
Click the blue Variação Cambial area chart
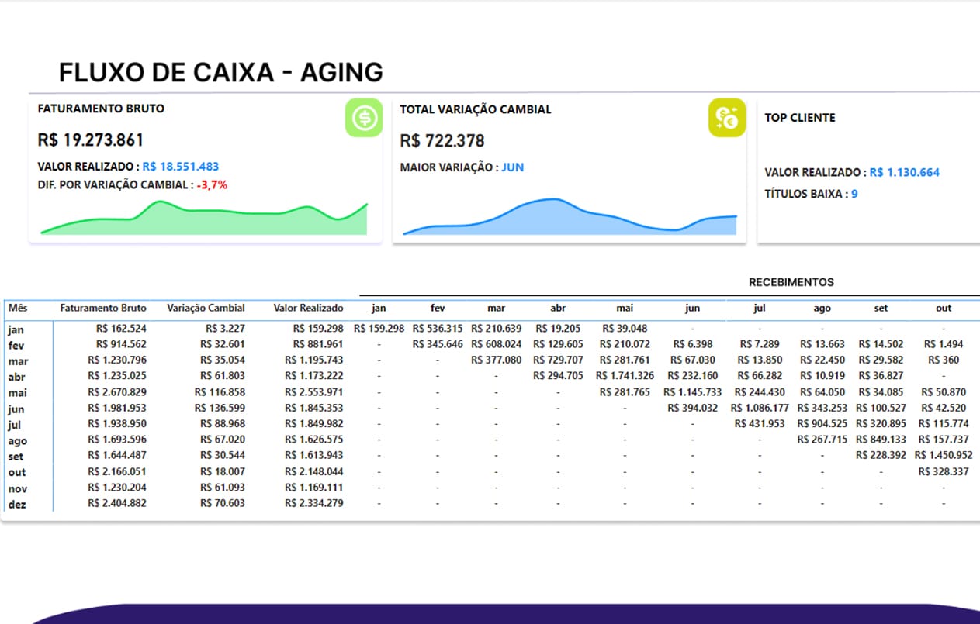(568, 217)
